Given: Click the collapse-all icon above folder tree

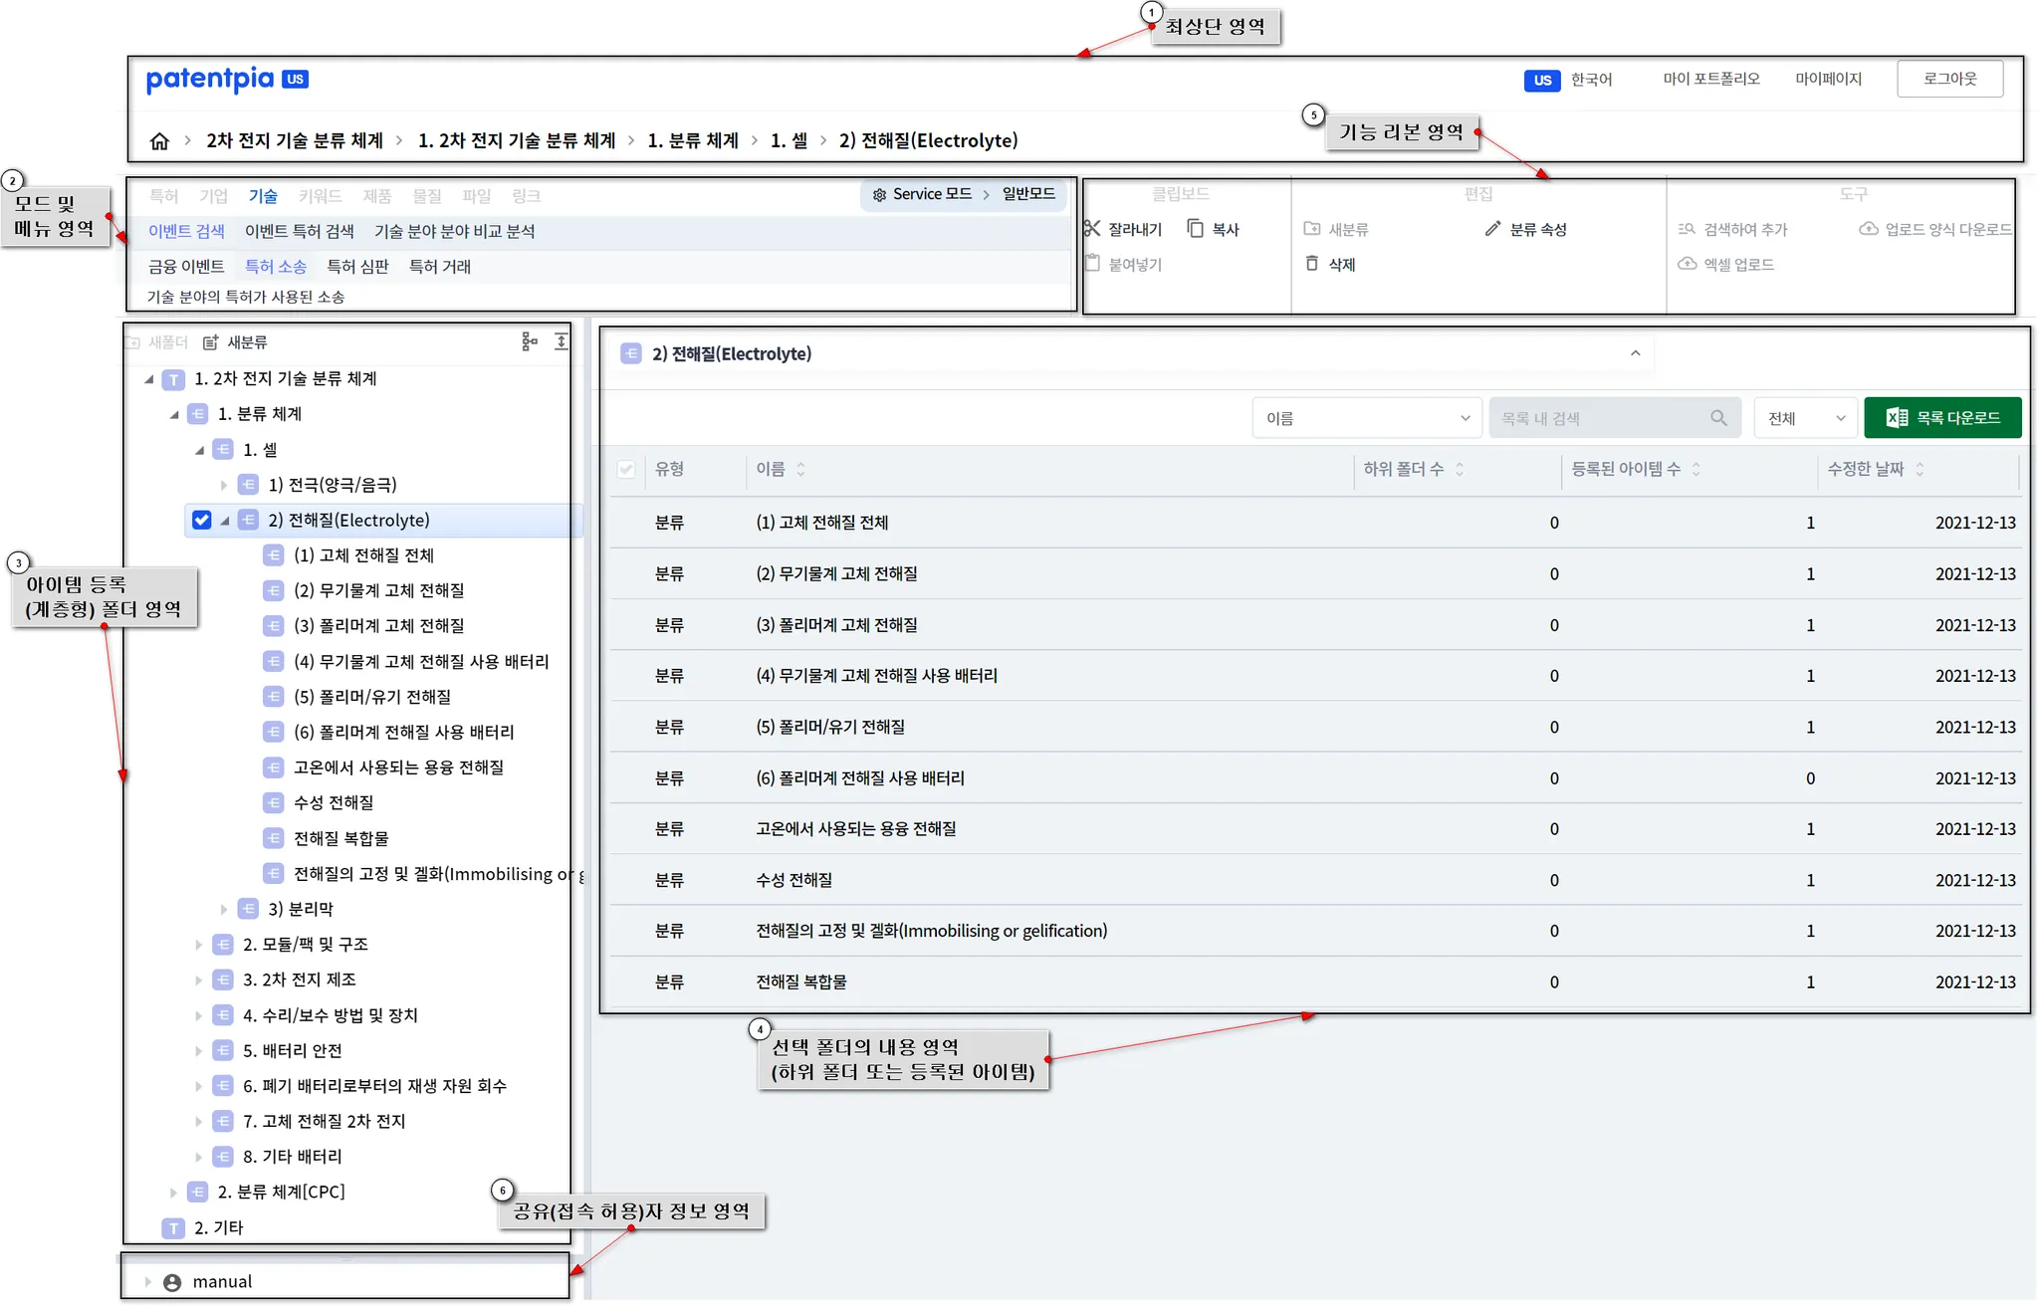Looking at the screenshot, I should (x=562, y=341).
